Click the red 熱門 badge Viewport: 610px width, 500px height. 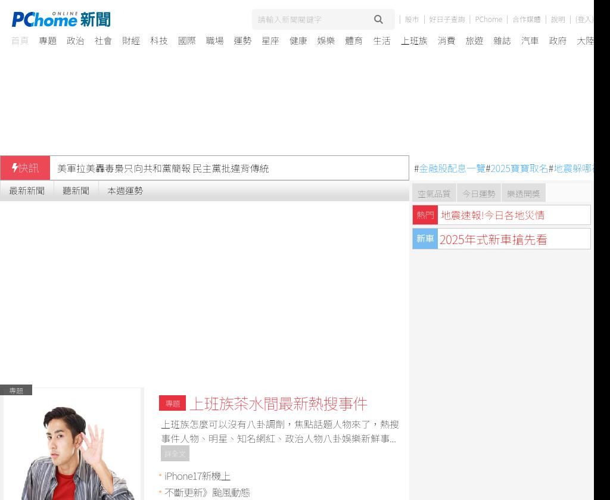pos(425,215)
